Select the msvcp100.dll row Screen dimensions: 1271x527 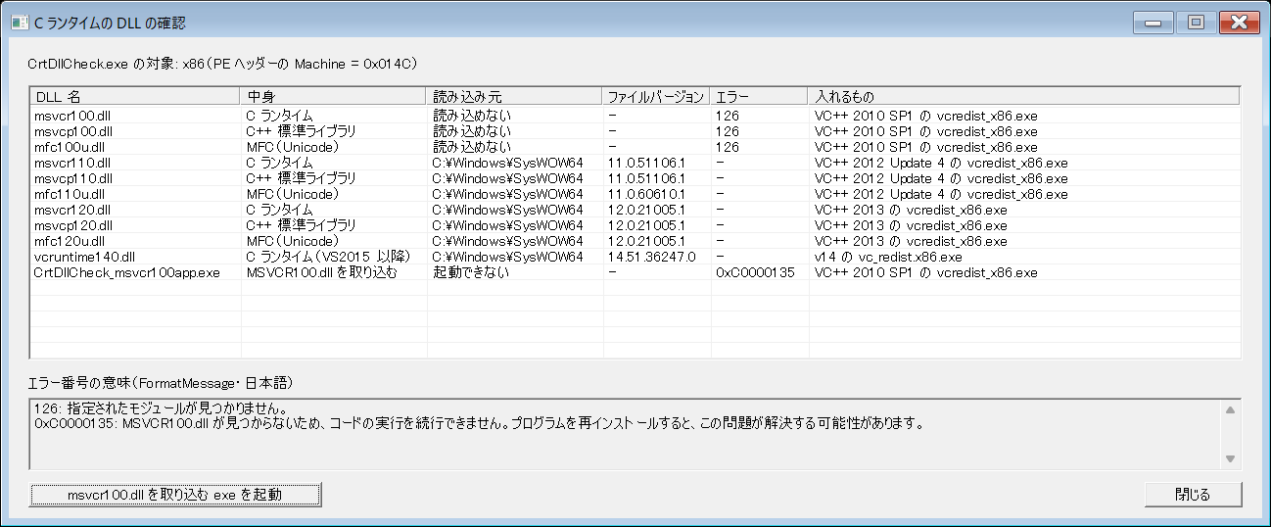click(635, 131)
